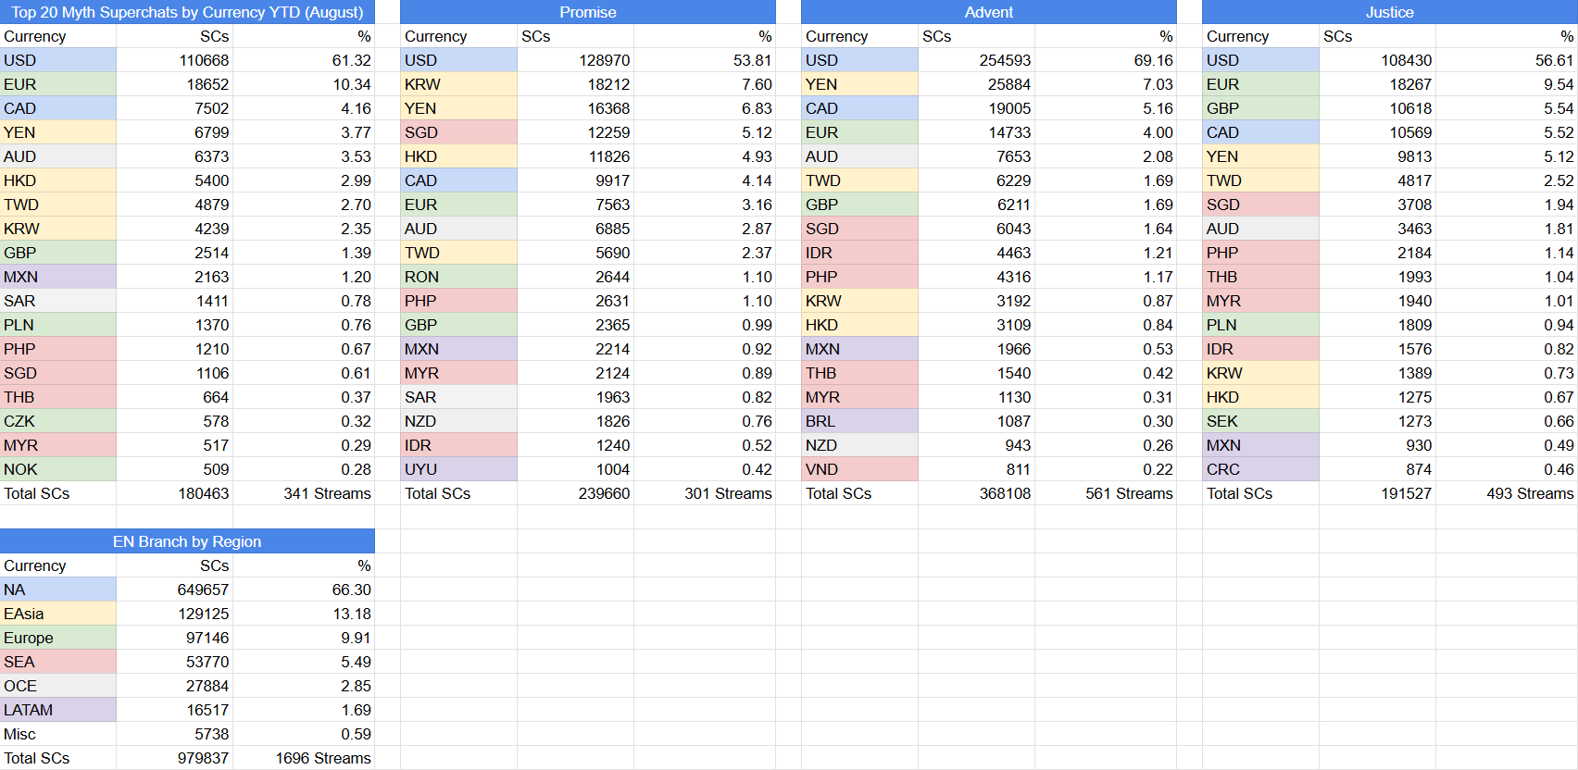Click Justice CRC currency cell
This screenshot has width=1578, height=770.
tap(1261, 469)
